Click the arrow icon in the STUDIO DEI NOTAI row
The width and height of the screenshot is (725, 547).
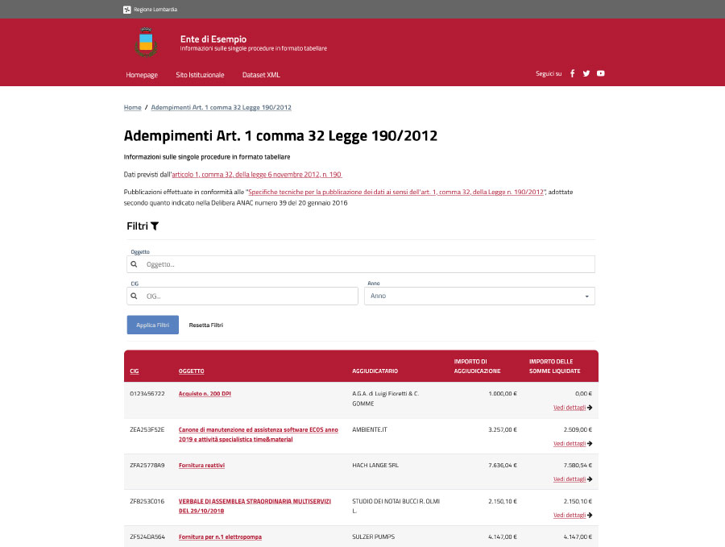590,515
